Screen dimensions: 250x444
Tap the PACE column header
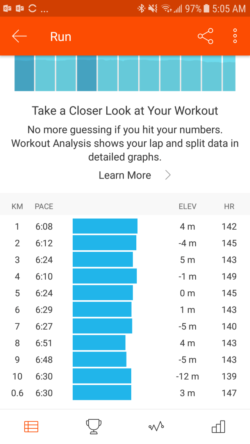pyautogui.click(x=44, y=207)
